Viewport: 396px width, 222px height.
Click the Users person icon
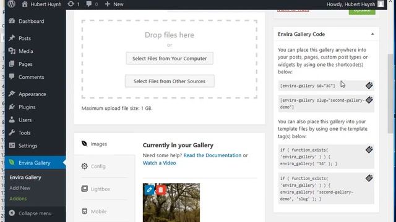point(12,120)
